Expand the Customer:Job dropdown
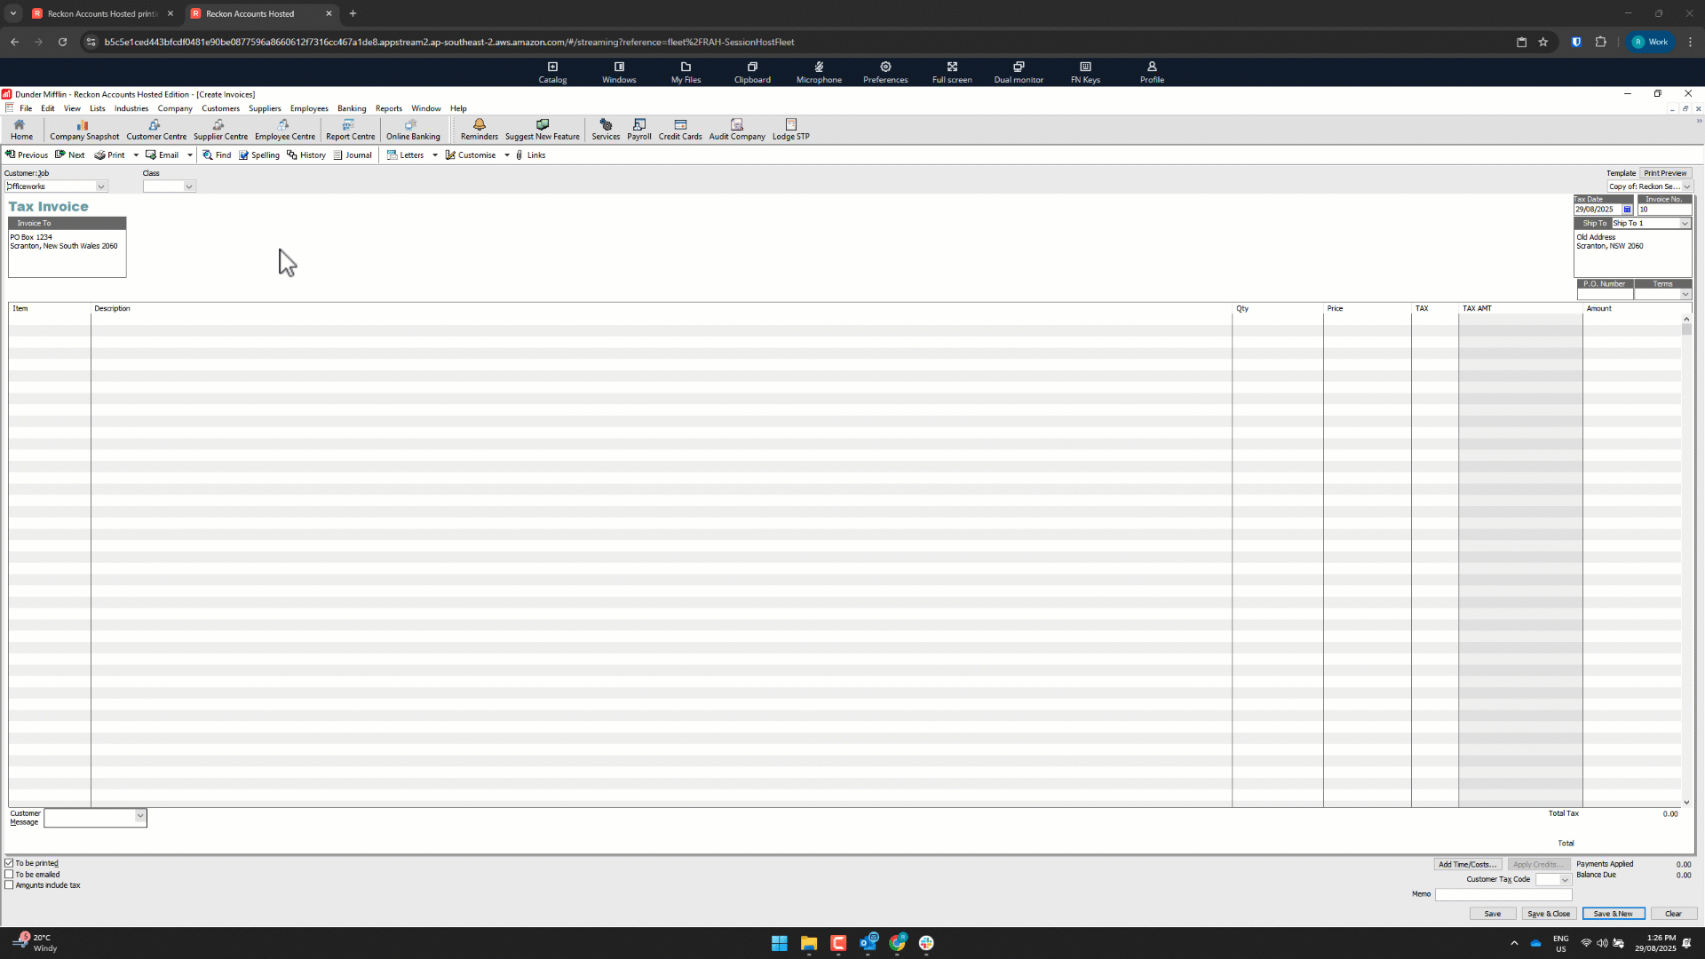1705x959 pixels. (x=101, y=186)
